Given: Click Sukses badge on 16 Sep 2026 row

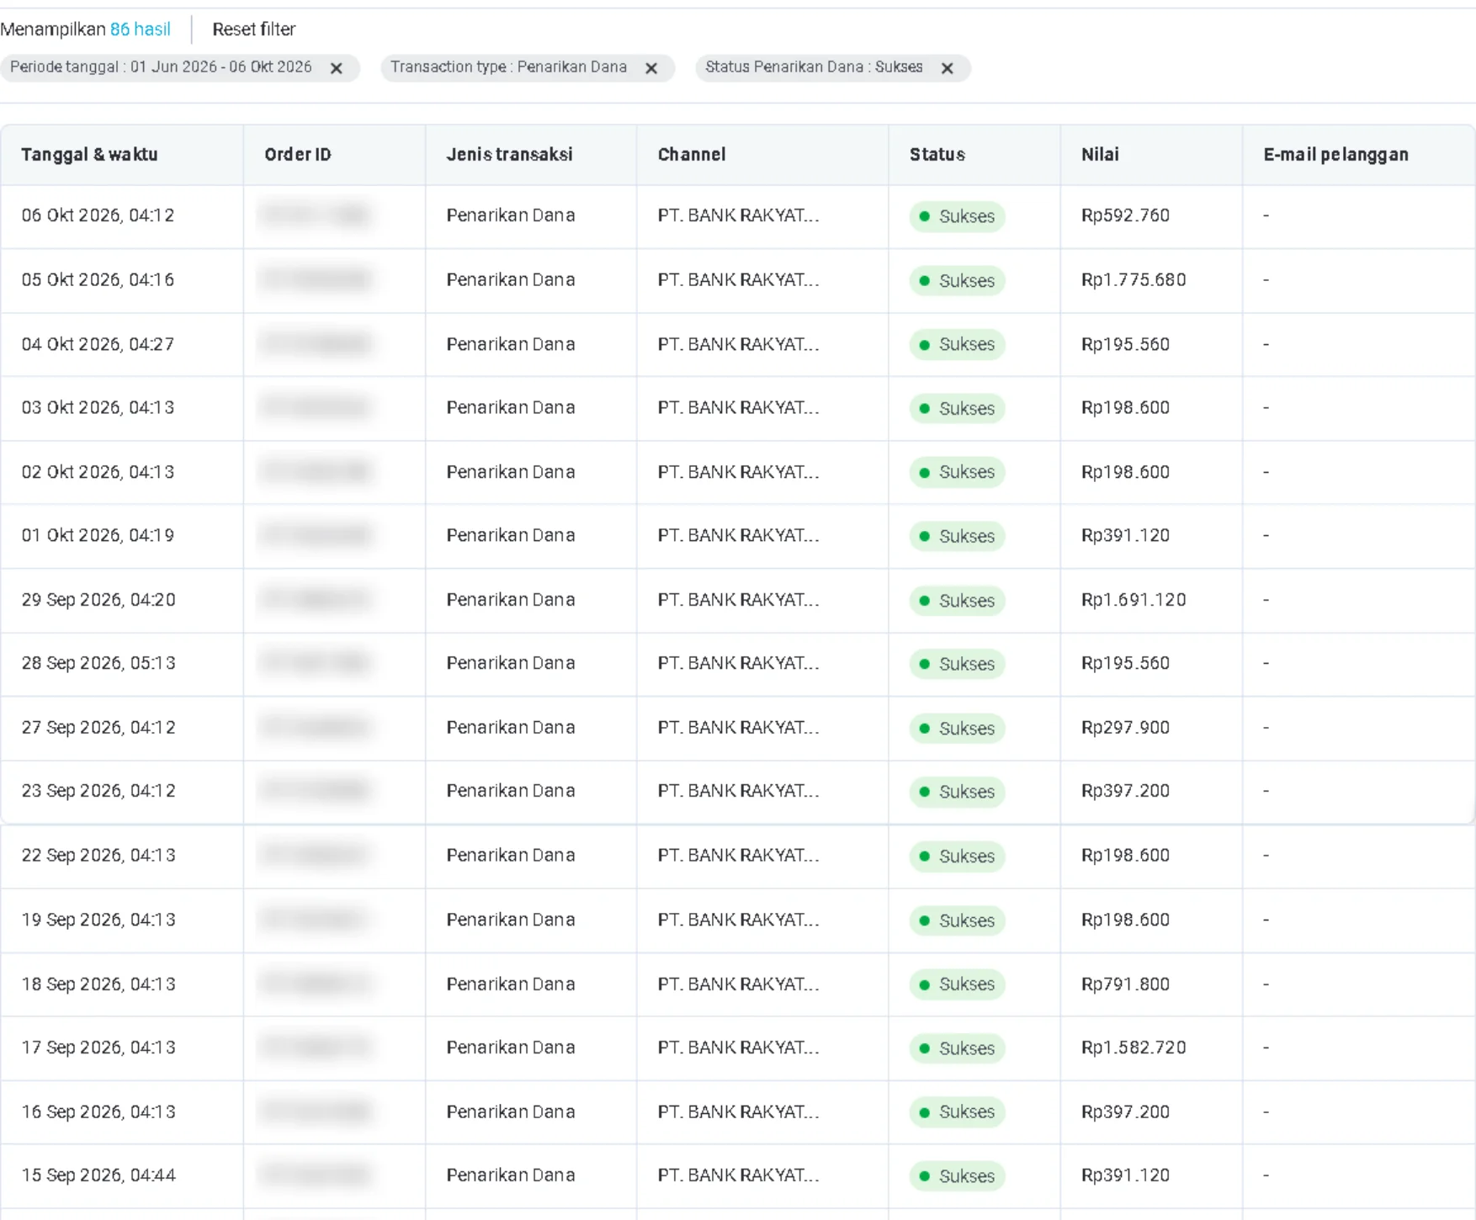Looking at the screenshot, I should 957,1112.
